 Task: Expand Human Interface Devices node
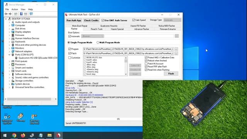9,39
